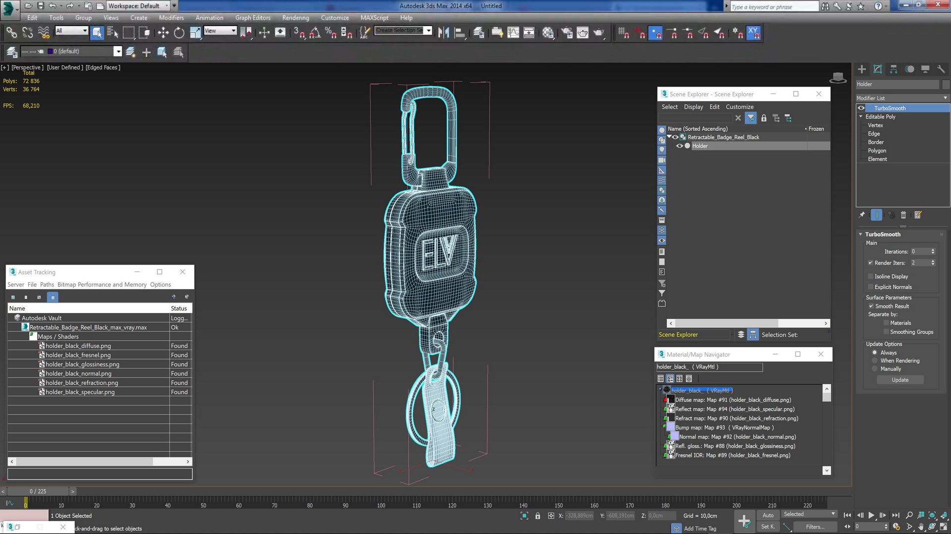951x534 pixels.
Task: Click the Percent Snap toggle icon
Action: point(330,33)
